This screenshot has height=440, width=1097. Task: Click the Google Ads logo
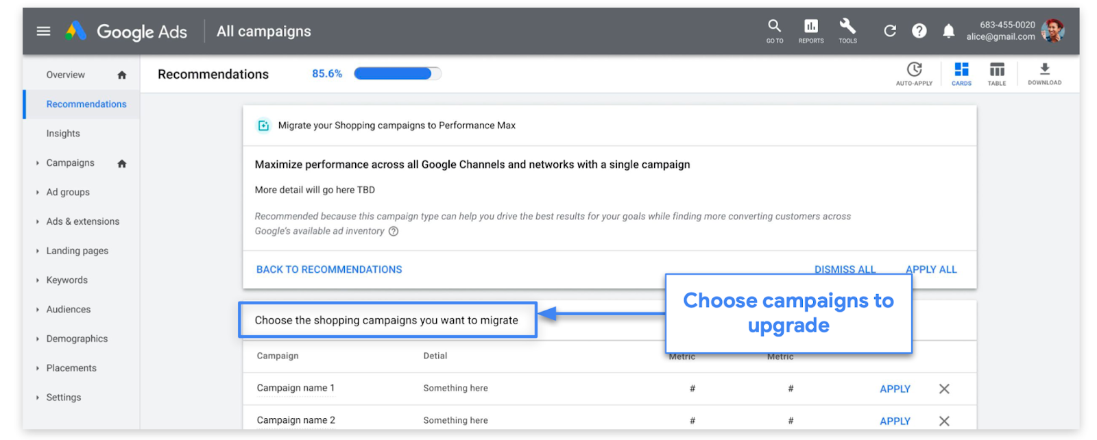[x=126, y=32]
